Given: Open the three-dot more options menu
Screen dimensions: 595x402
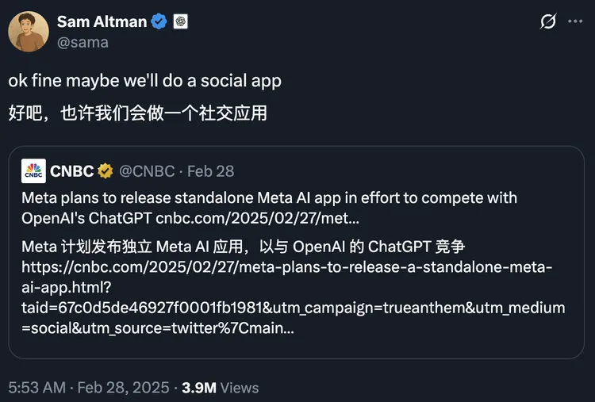Looking at the screenshot, I should coord(576,22).
